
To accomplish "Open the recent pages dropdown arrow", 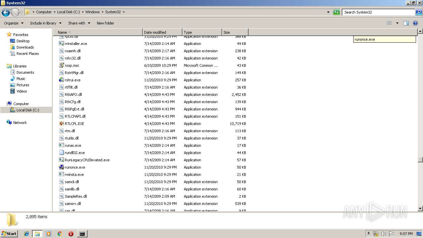I will point(21,13).
